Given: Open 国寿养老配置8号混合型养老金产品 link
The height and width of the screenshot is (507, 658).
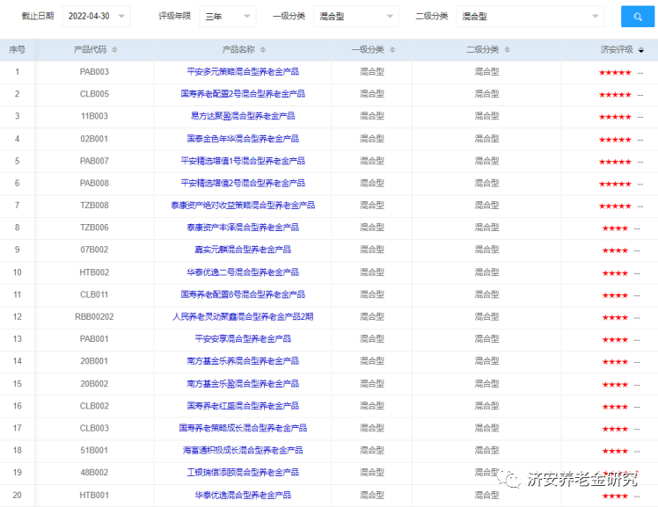Looking at the screenshot, I should coord(243,294).
